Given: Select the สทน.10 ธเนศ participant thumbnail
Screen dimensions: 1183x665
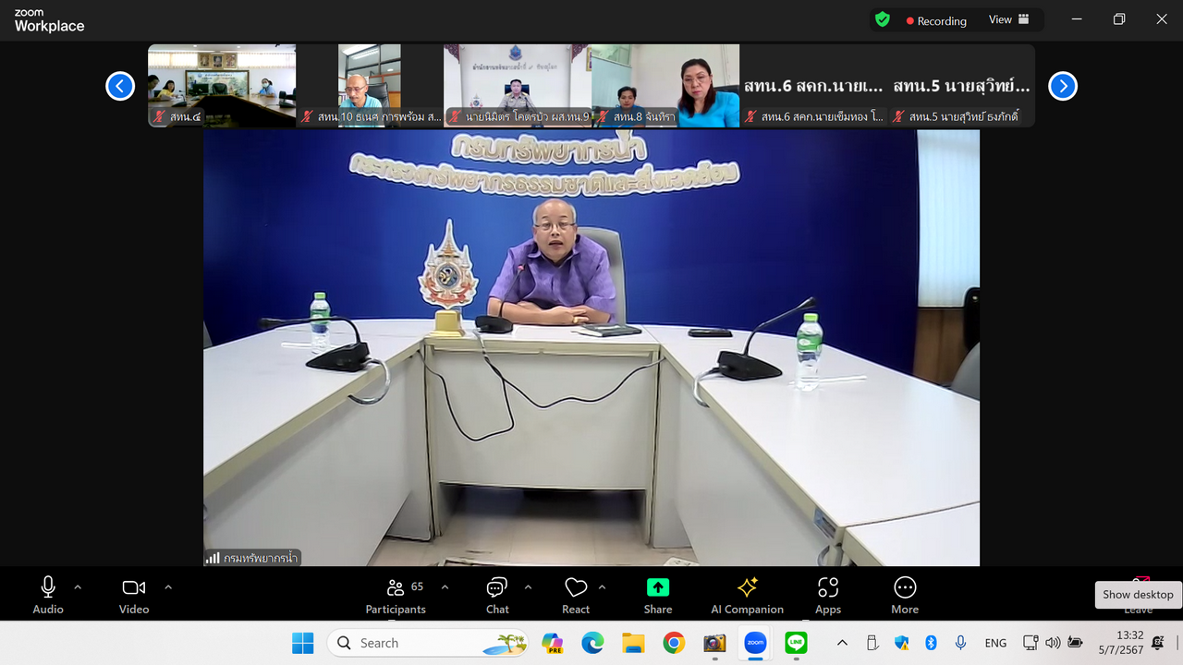Looking at the screenshot, I should [x=370, y=85].
